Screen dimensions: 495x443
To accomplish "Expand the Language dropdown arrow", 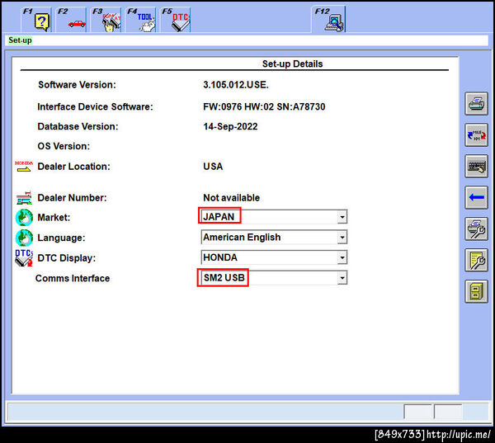I will (342, 237).
